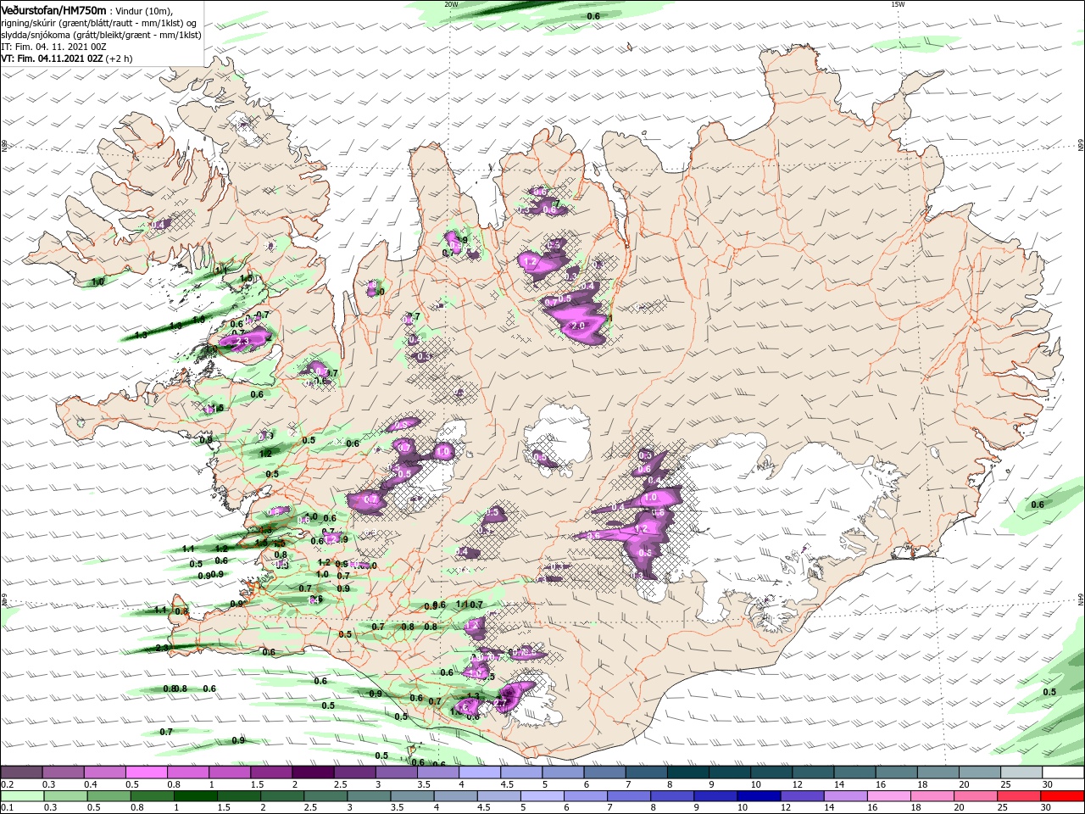Viewport: 1085px width, 814px height.
Task: Click the 2.0 value in northern snow area
Action: (580, 326)
